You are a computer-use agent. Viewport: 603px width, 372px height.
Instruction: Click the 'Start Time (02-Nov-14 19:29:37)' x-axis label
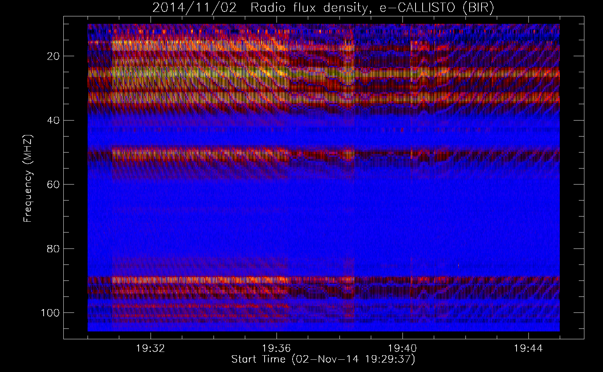(x=323, y=360)
